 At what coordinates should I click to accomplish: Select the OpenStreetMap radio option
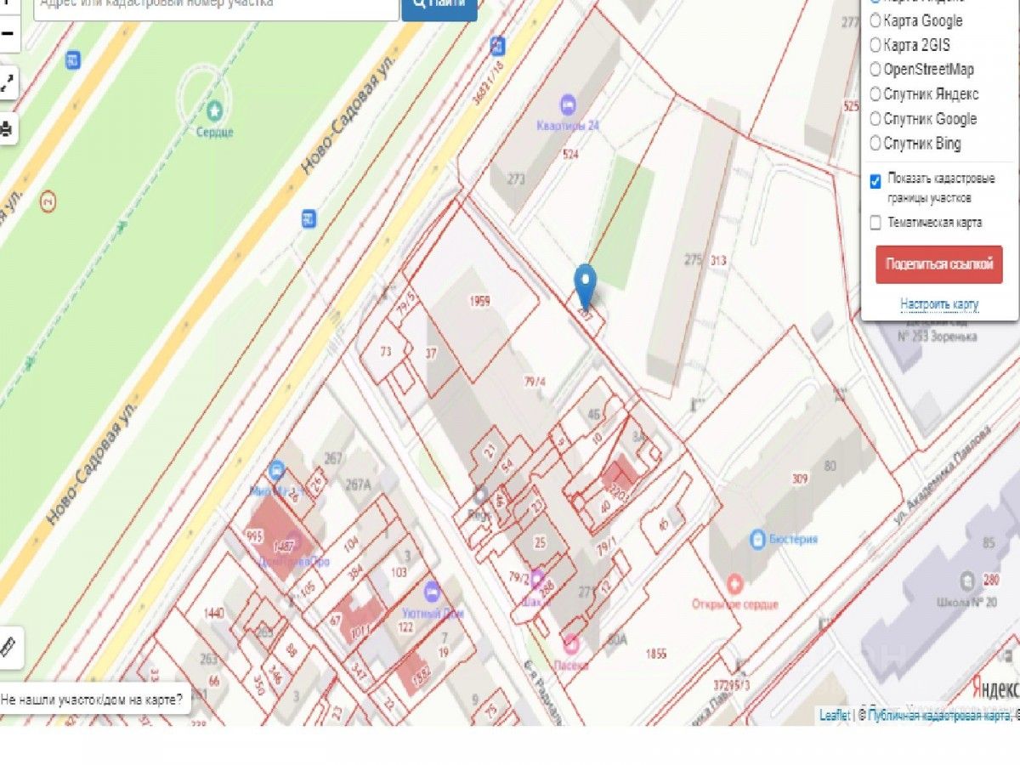click(x=875, y=70)
